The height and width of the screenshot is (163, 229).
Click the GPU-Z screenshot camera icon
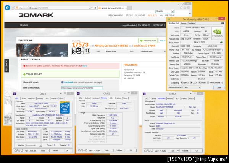[223, 23]
